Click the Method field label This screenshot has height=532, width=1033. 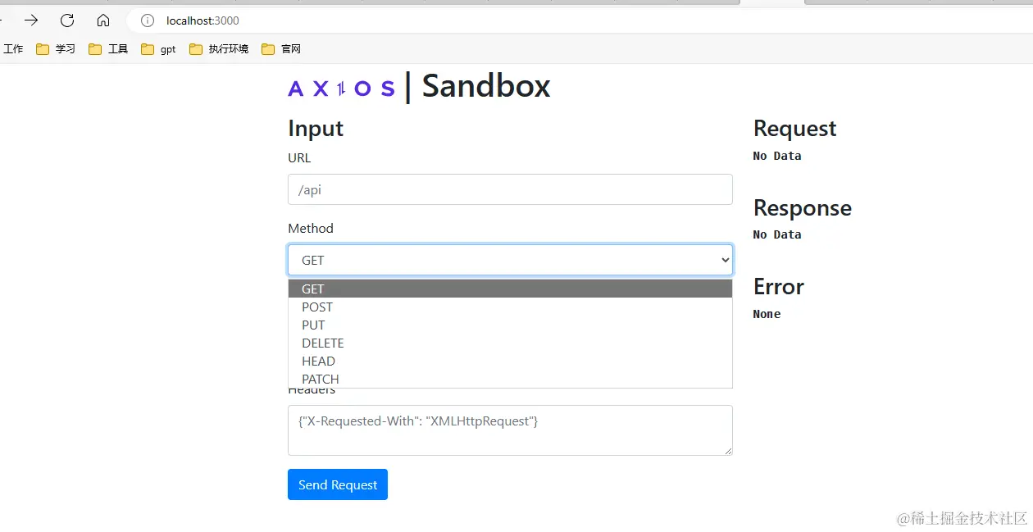(311, 229)
